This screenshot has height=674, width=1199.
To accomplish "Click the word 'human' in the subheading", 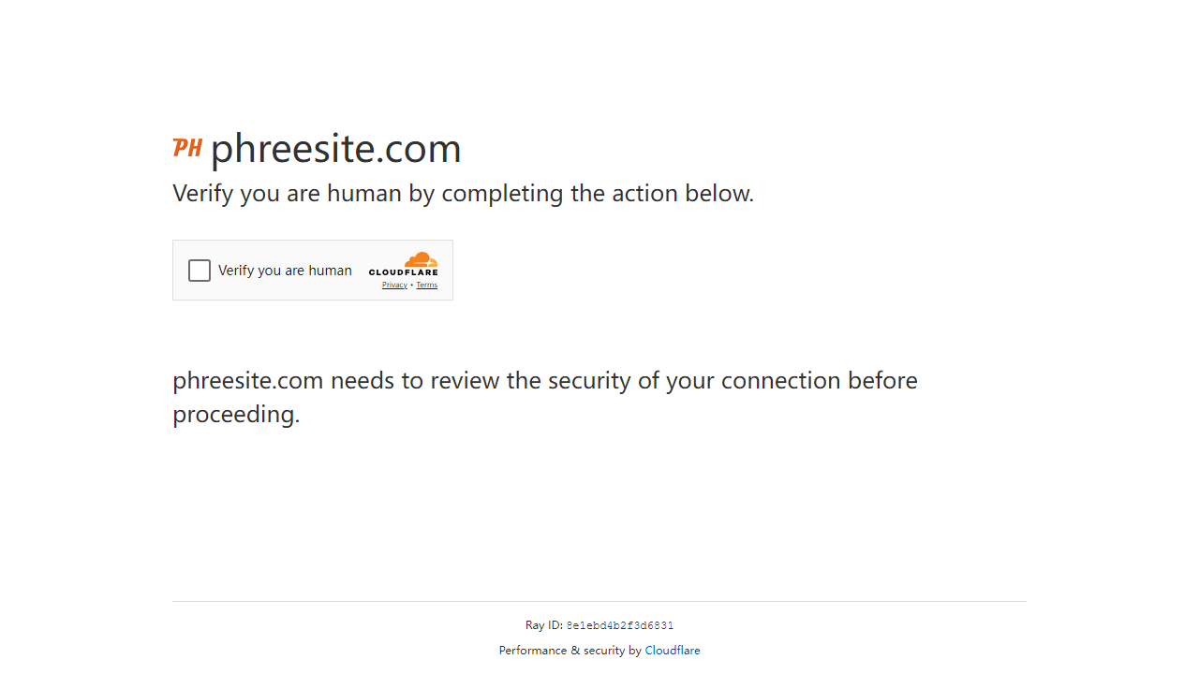I will (363, 194).
